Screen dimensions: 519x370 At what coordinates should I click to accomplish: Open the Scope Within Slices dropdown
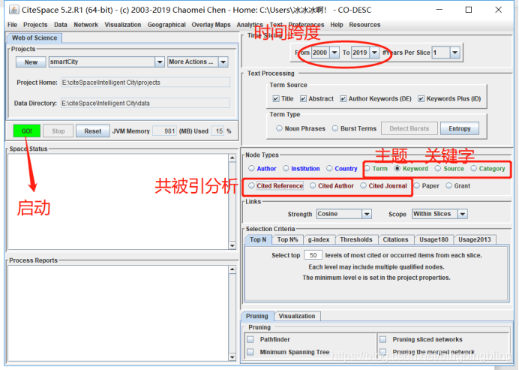[x=463, y=214]
